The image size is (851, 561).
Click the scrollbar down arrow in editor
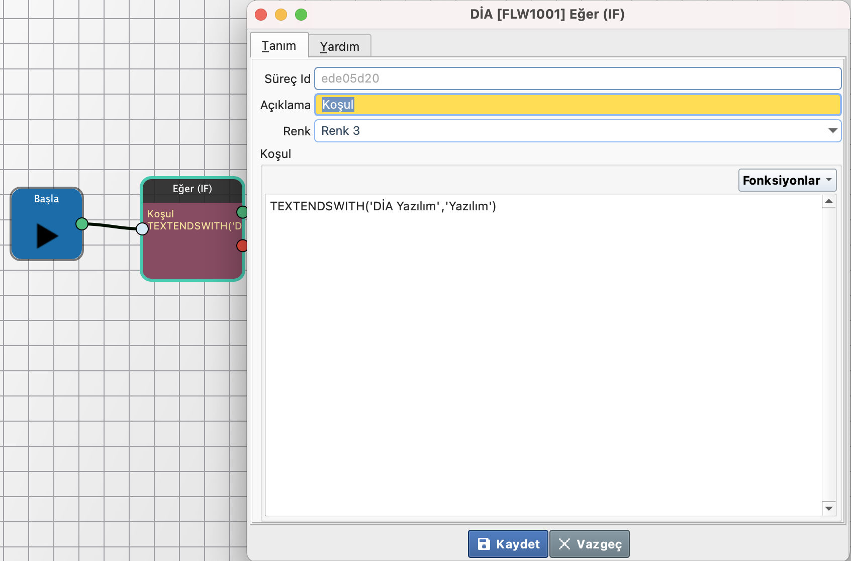pos(829,509)
